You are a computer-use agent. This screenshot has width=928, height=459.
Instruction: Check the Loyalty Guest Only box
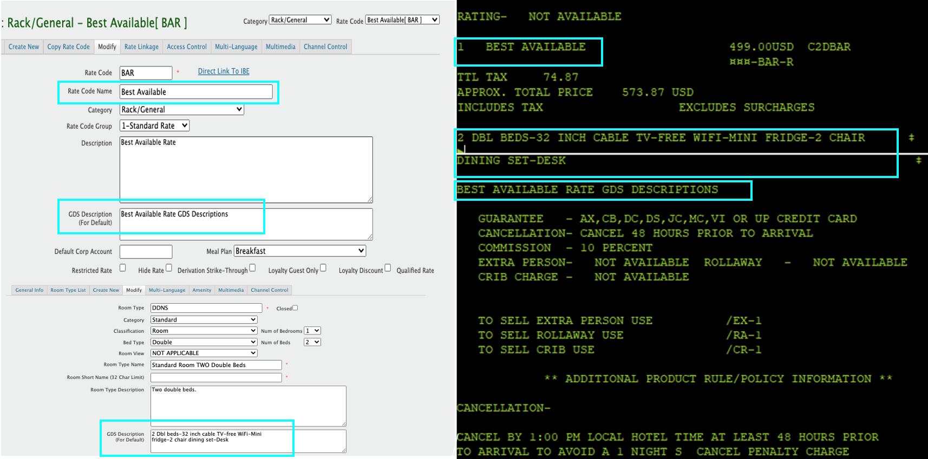tap(323, 267)
